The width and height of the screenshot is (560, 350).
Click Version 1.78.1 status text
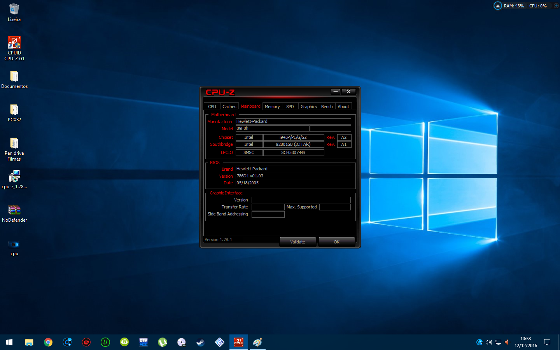click(218, 240)
